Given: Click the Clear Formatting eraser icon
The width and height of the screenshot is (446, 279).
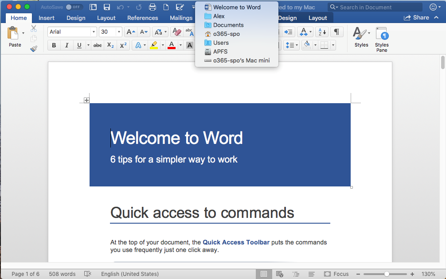Looking at the screenshot, I should click(x=177, y=32).
